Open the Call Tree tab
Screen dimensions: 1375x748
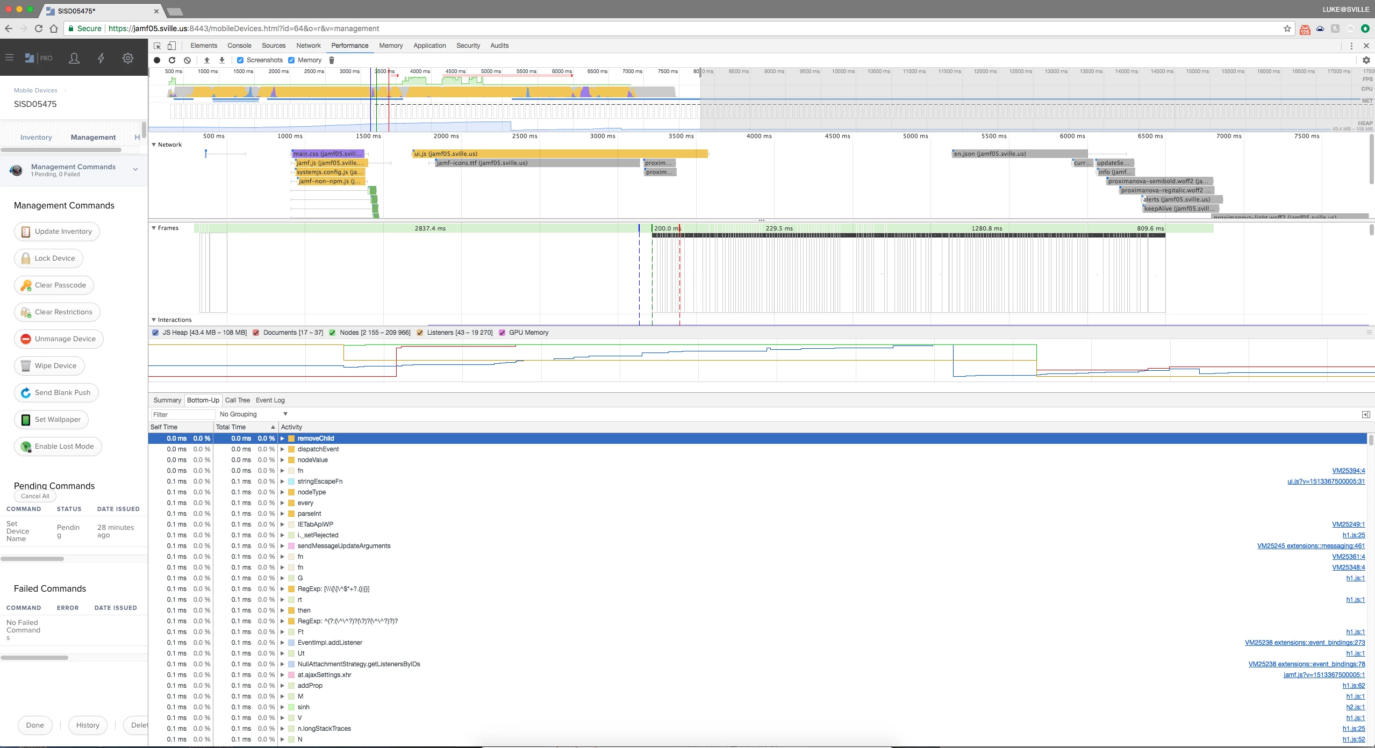238,400
